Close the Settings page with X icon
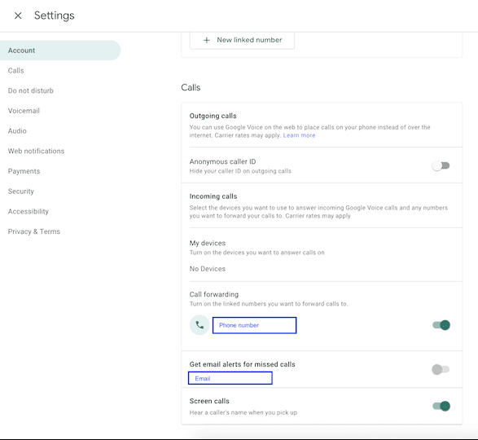The image size is (478, 440). pyautogui.click(x=18, y=15)
